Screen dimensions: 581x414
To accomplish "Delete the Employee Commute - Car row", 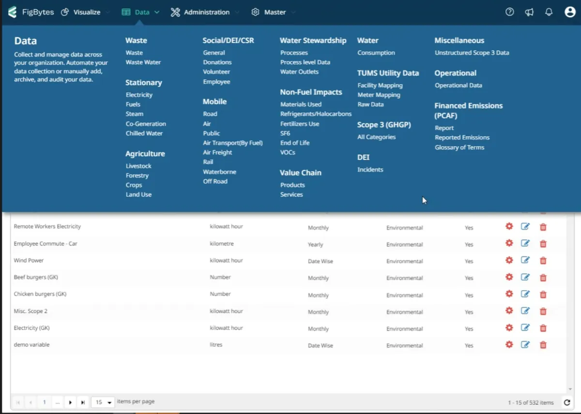I will [543, 244].
